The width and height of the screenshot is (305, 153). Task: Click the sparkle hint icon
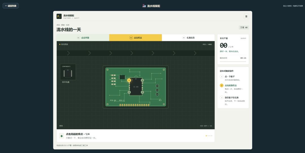point(62,136)
